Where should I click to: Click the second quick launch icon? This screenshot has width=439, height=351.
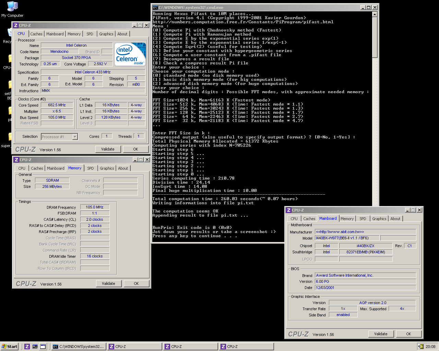click(35, 347)
